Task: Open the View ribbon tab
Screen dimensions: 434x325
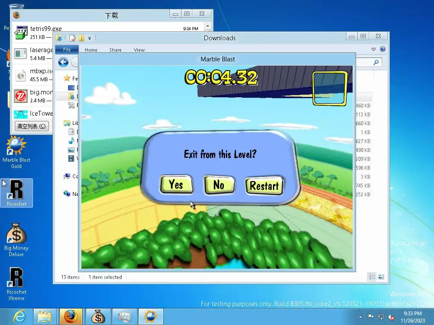Action: (139, 50)
